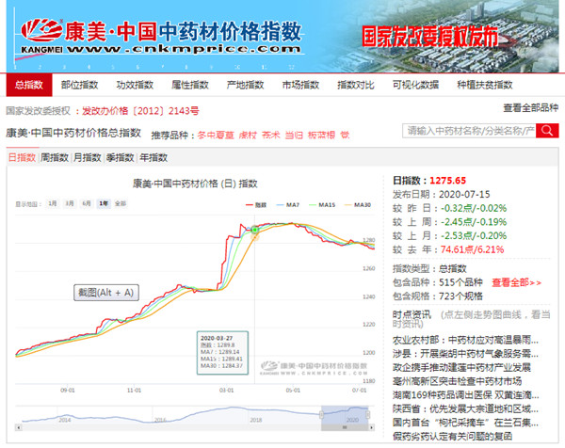Click the timeline scrollbar left arrow

19,427
